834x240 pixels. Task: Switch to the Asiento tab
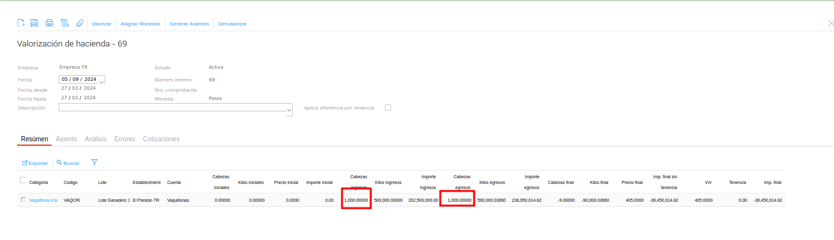click(x=66, y=139)
